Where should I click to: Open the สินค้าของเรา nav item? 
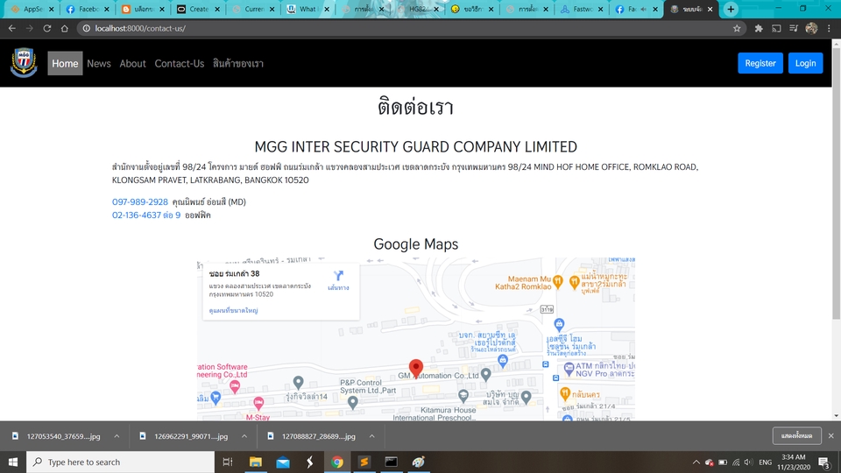238,63
